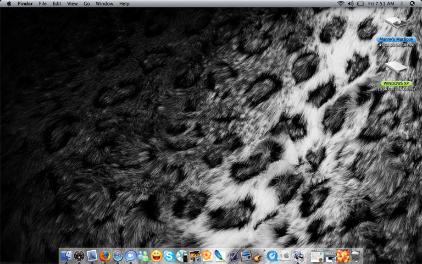This screenshot has height=264, width=422.
Task: Open iChat from the Dock
Action: 131,256
